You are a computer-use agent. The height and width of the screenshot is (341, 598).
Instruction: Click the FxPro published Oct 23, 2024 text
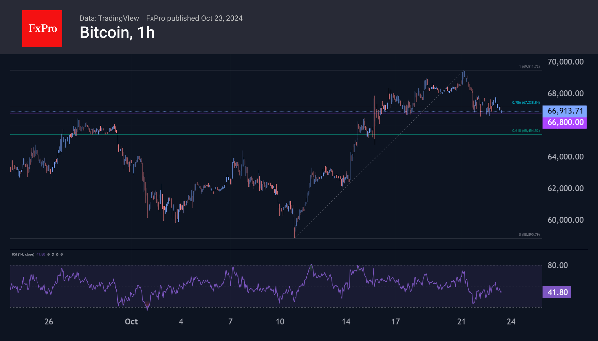[x=194, y=18]
